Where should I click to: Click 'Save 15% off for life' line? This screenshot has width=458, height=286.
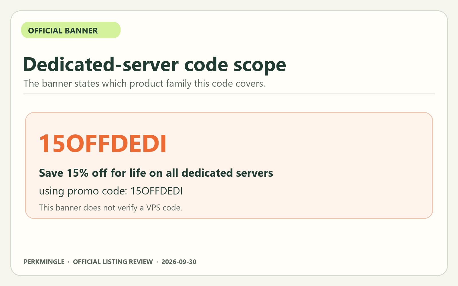(x=156, y=173)
